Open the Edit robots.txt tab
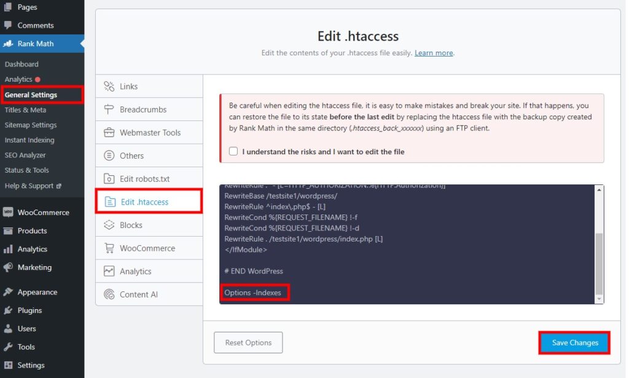Image resolution: width=629 pixels, height=378 pixels. (x=149, y=179)
